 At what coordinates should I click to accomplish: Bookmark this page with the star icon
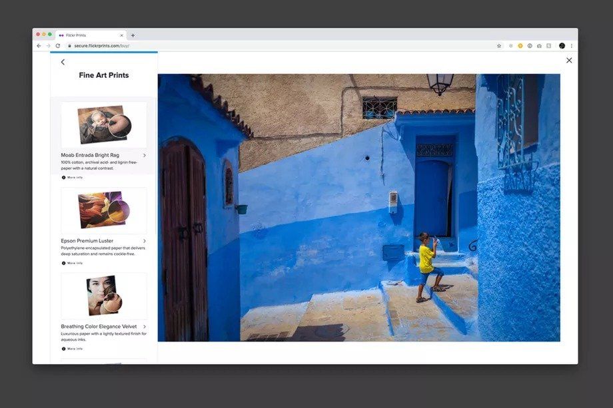click(499, 46)
